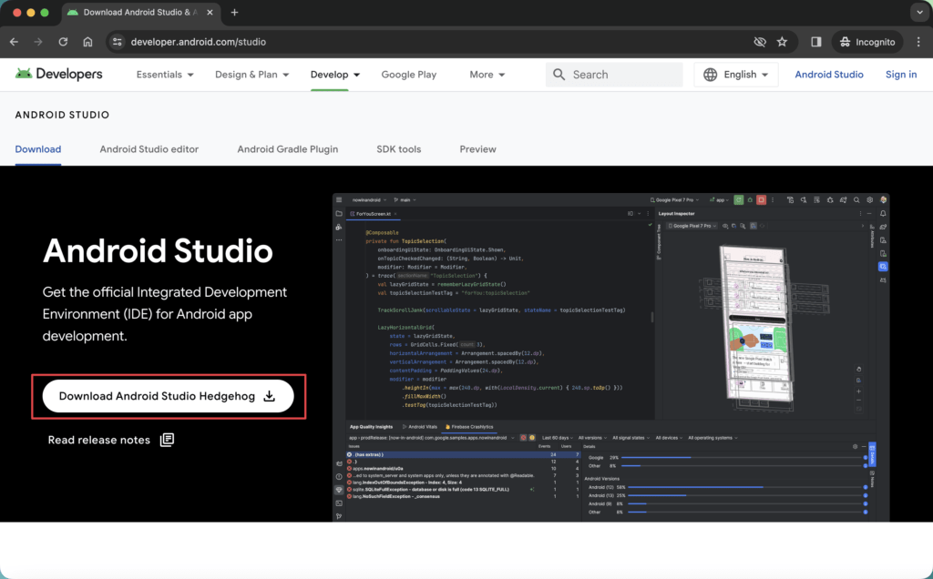Click the address bar URL
The width and height of the screenshot is (933, 579).
click(x=198, y=42)
